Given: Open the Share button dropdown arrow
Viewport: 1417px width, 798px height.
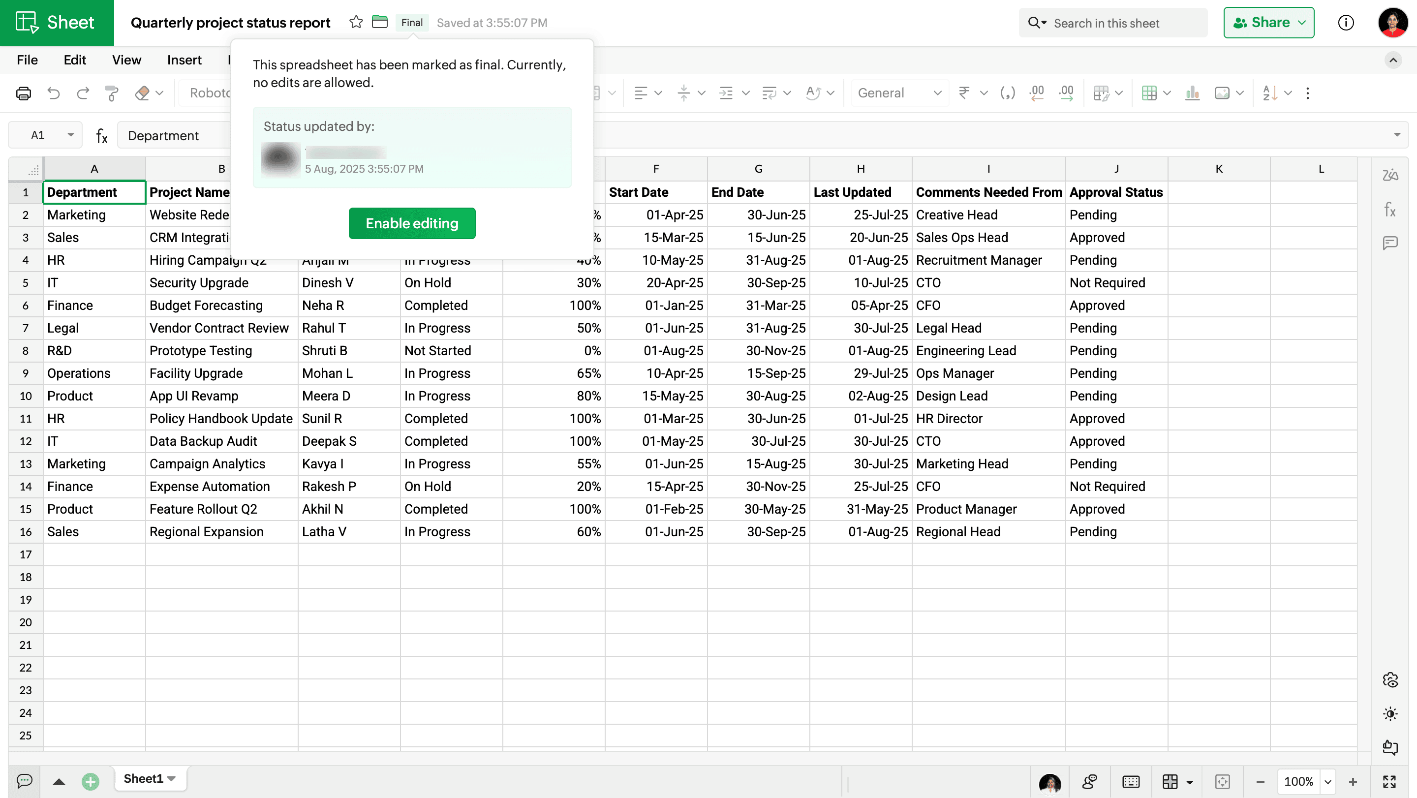Looking at the screenshot, I should [x=1302, y=23].
